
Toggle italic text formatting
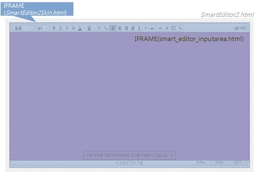tap(67, 28)
